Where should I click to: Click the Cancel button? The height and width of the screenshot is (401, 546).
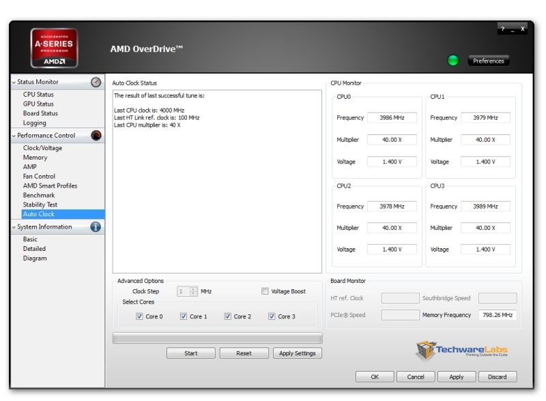[416, 376]
